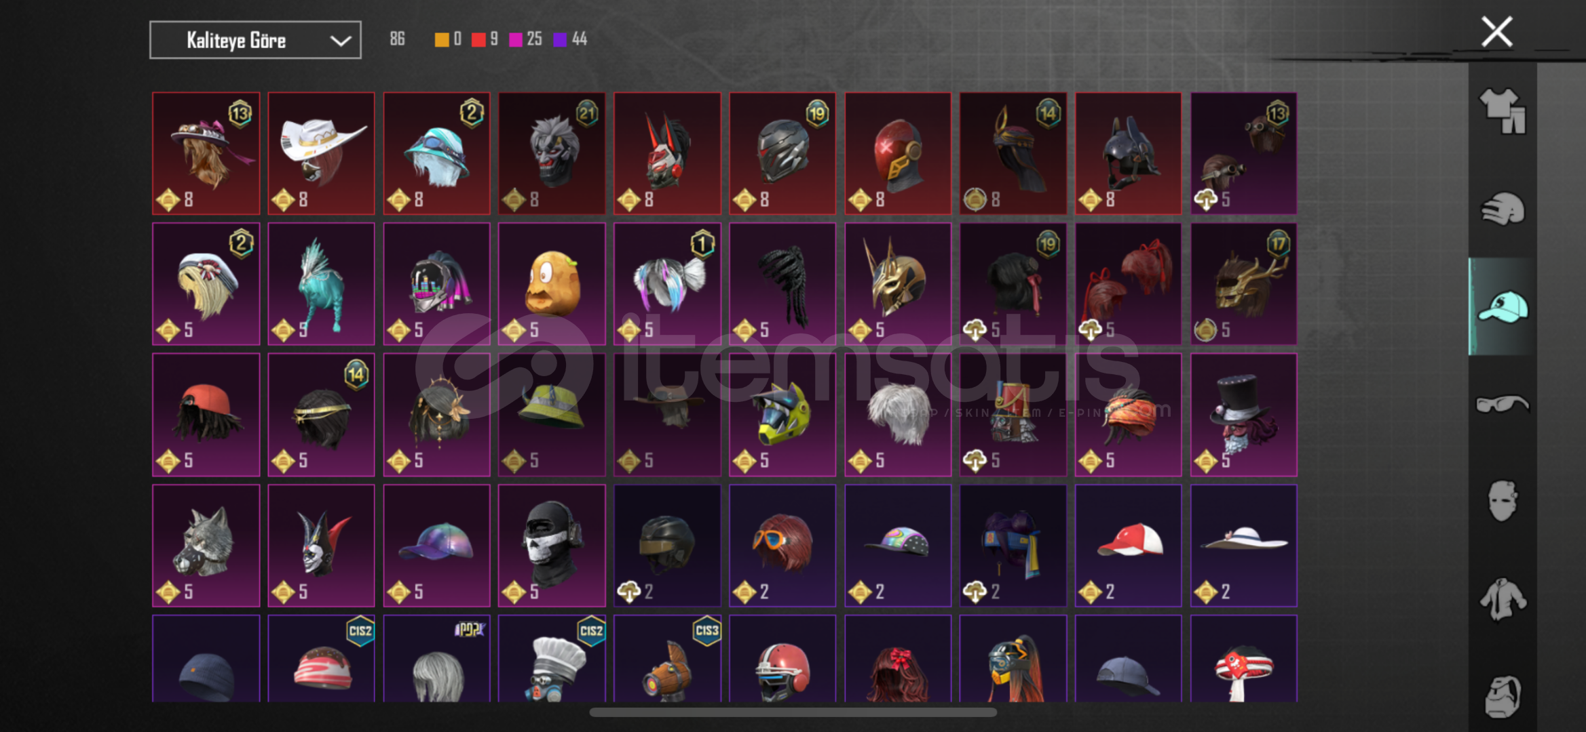This screenshot has height=732, width=1586.
Task: Select the orange potato head item
Action: point(552,284)
